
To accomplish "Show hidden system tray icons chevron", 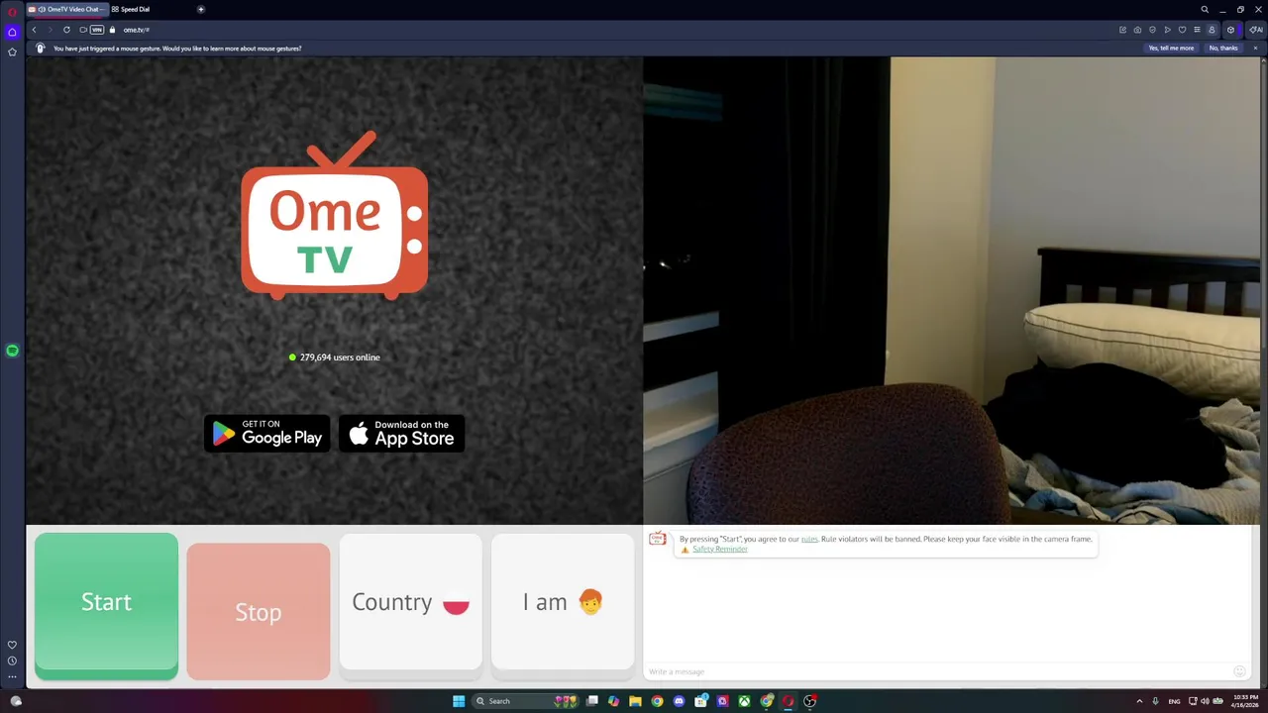I will [1139, 701].
